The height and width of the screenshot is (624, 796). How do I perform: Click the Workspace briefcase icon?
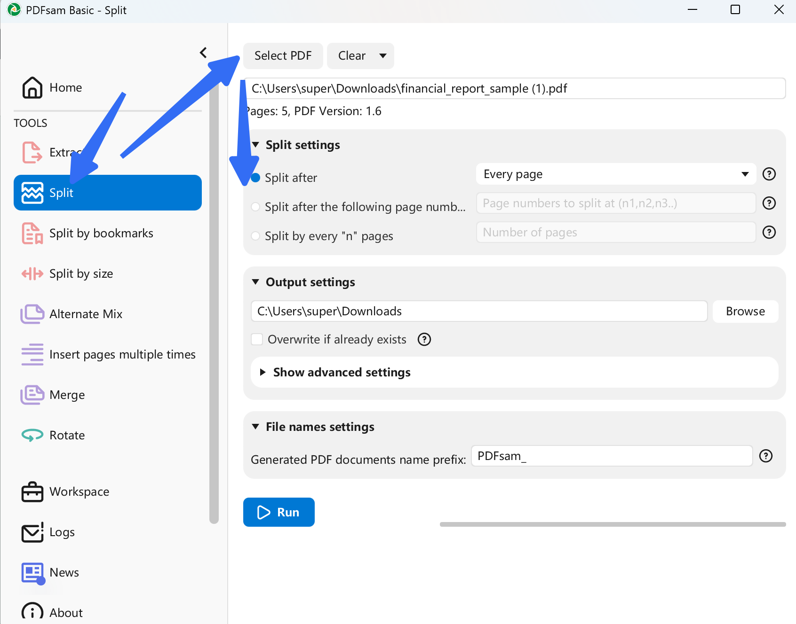pos(32,491)
